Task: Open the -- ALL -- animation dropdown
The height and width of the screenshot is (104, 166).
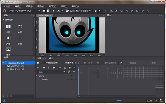Action: pos(51,72)
